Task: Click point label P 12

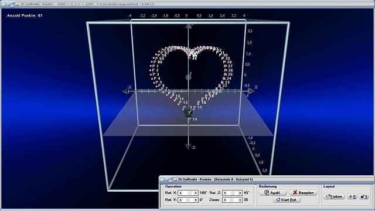Action: click(183, 103)
